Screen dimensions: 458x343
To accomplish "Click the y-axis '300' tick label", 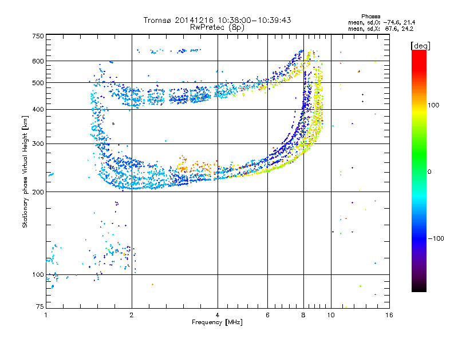I will click(x=38, y=143).
